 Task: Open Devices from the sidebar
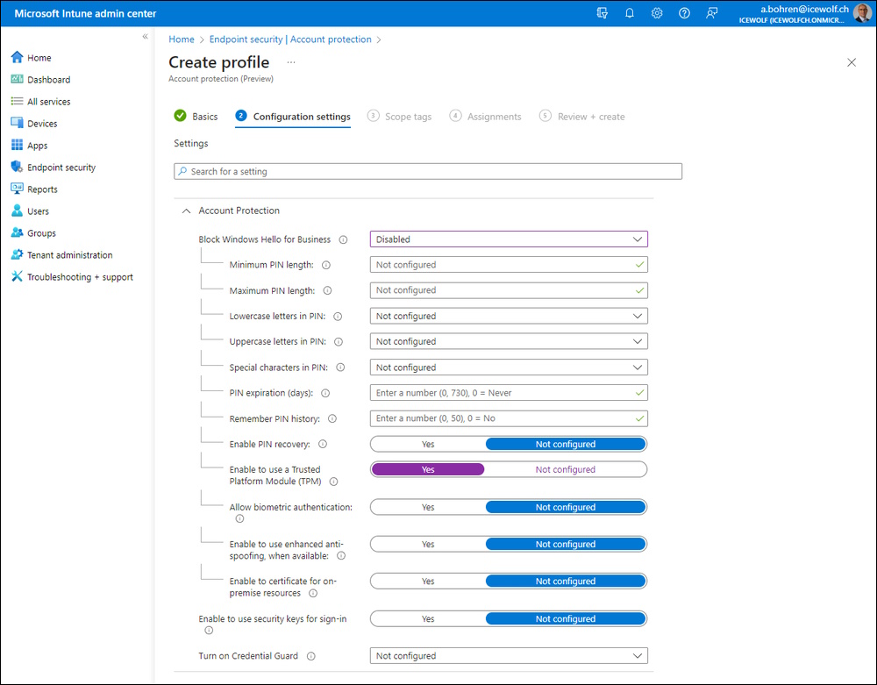(42, 123)
